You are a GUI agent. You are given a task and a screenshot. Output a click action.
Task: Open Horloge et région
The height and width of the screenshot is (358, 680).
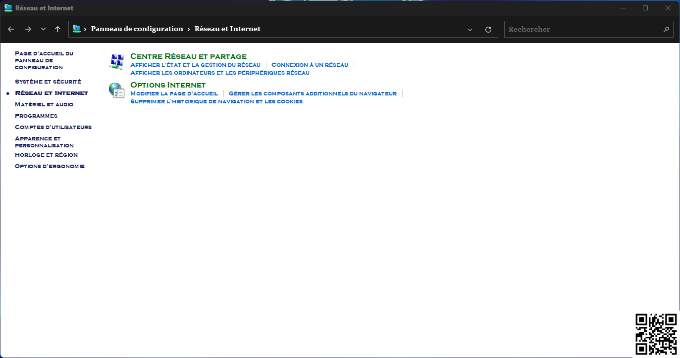tap(47, 155)
